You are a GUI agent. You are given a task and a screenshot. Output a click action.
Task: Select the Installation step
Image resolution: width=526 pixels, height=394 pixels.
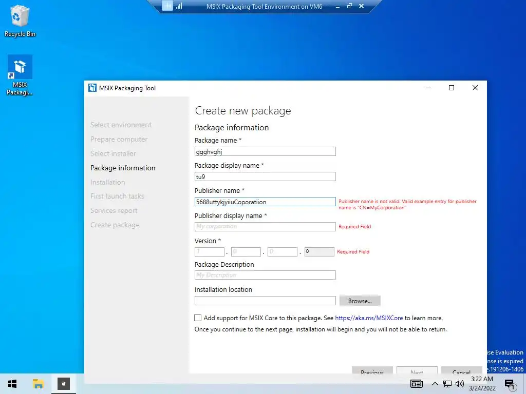(x=107, y=182)
